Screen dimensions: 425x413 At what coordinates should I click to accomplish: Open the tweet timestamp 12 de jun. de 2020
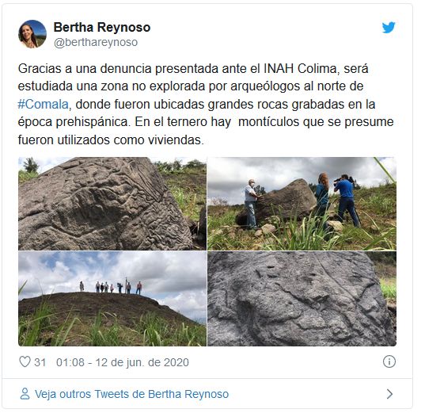click(x=123, y=362)
